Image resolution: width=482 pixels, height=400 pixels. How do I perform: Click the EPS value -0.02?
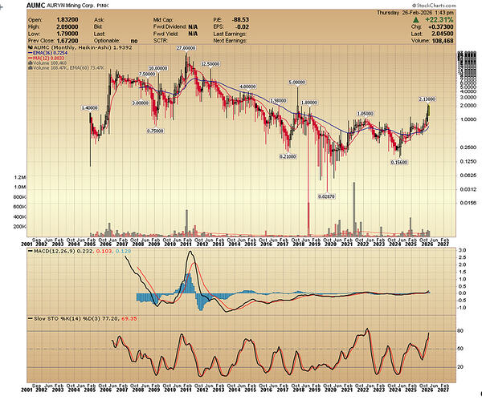[243, 26]
